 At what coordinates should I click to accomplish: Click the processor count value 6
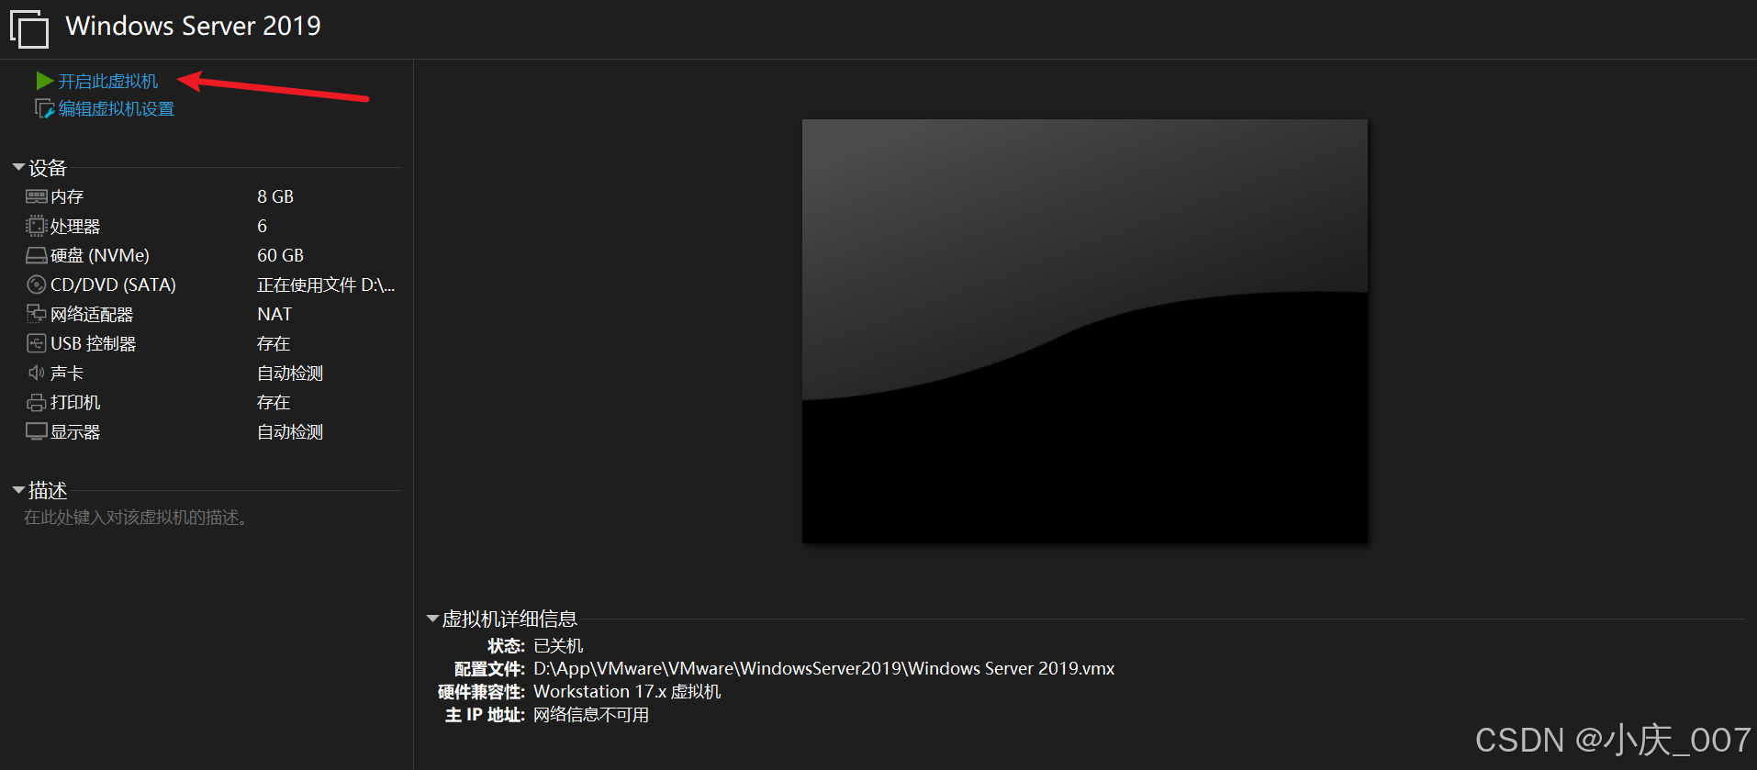coord(263,226)
